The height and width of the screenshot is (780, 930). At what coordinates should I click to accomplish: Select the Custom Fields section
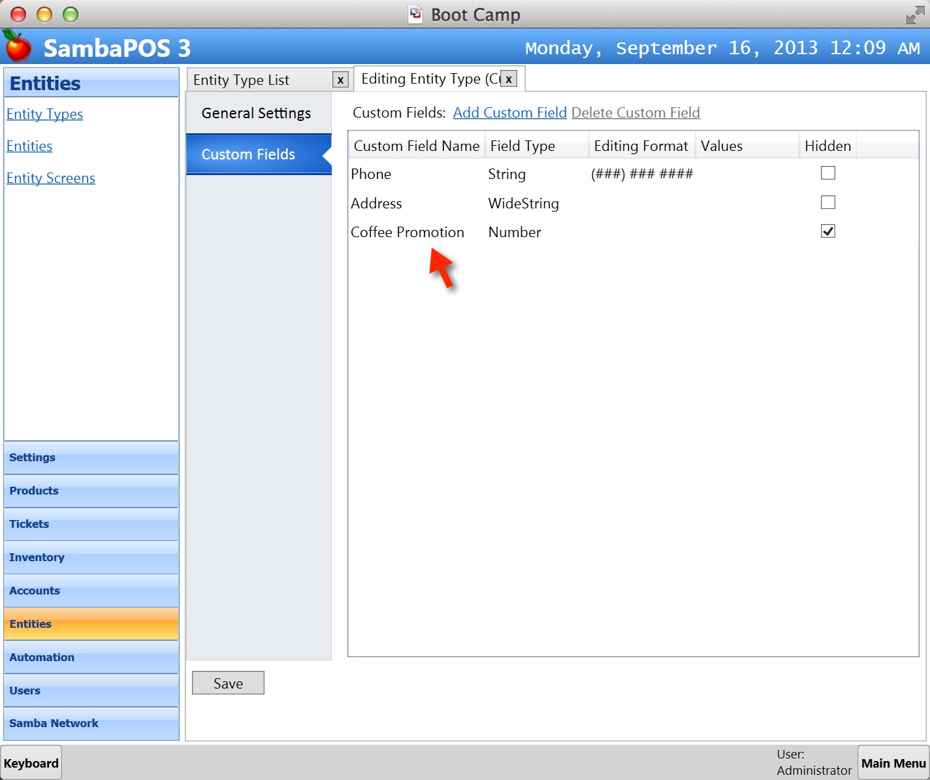(x=248, y=154)
